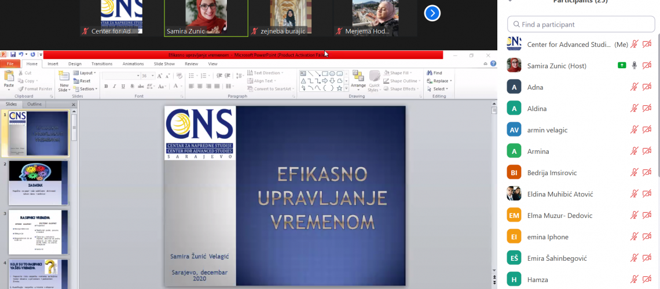
Task: Select slide 3 thumbnail RASIPNICI VREMENA
Action: [x=38, y=232]
